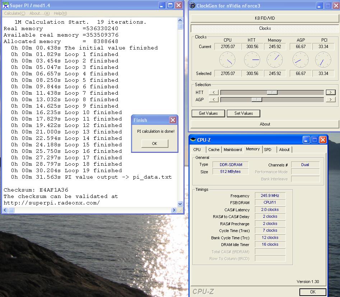The height and width of the screenshot is (297, 340).
Task: Increase AGP with right arrow button
Action: pos(331,100)
